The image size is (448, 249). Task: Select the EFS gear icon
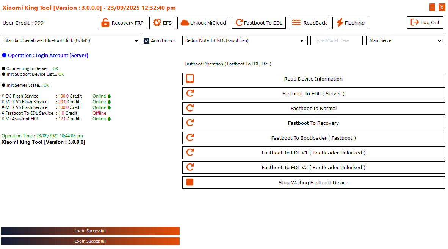click(x=157, y=23)
